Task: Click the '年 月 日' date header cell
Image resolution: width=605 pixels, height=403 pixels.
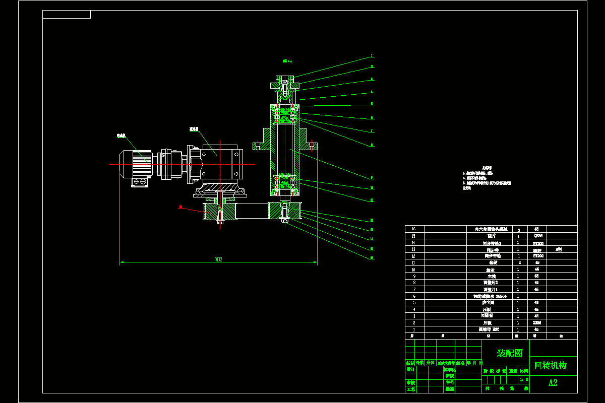Action: [474, 363]
